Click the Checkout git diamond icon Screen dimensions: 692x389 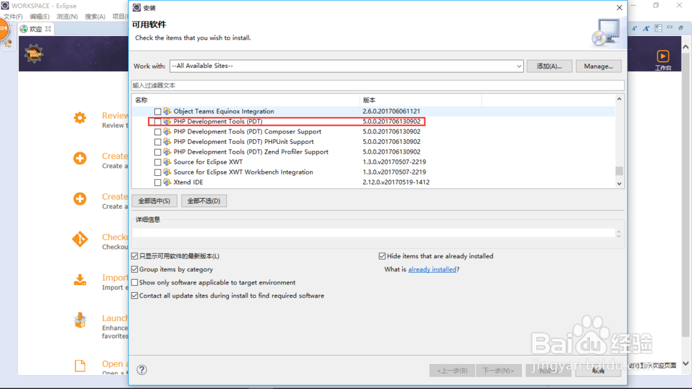coord(80,239)
